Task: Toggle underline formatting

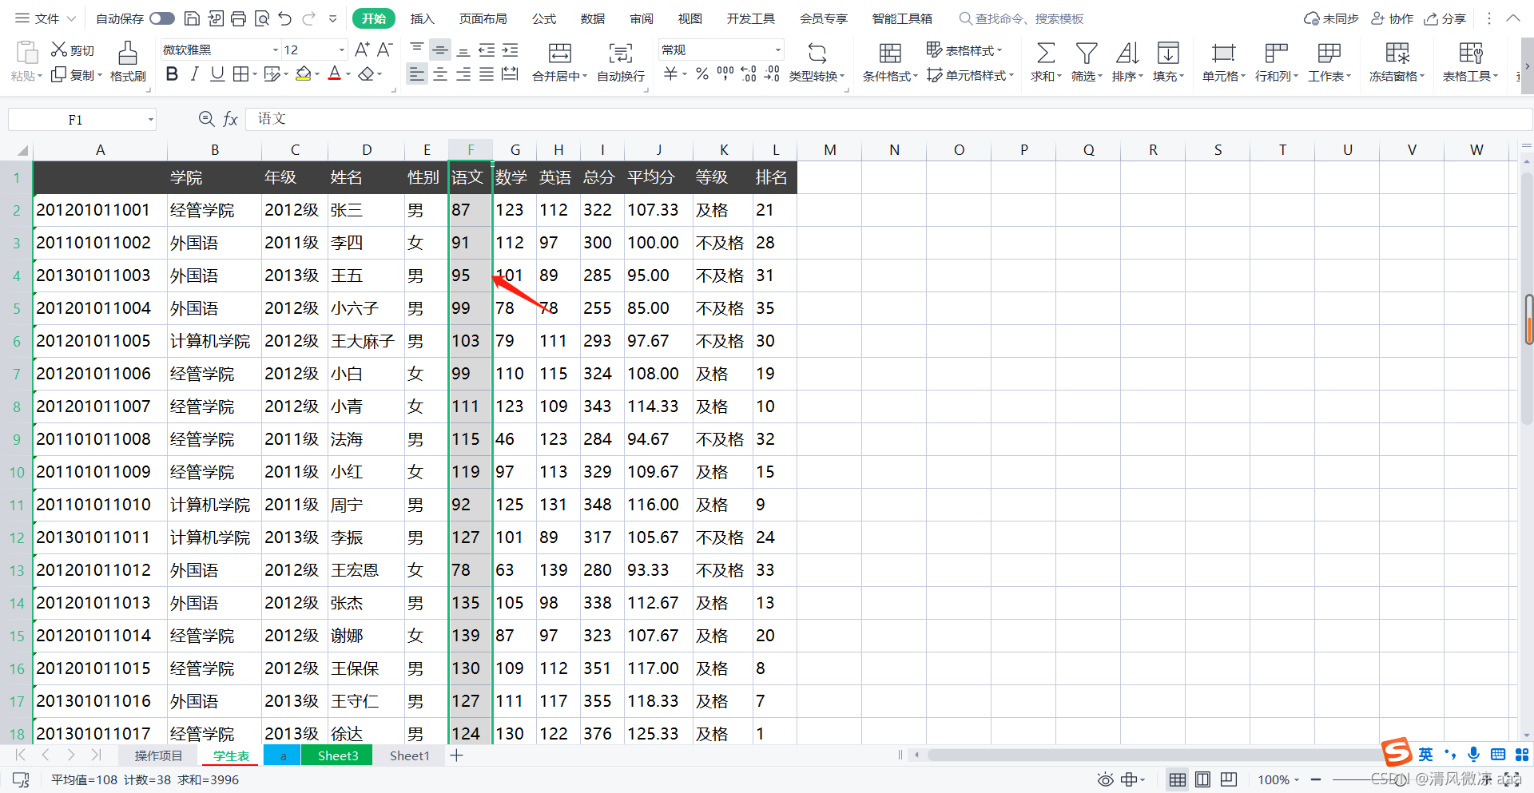Action: coord(217,74)
